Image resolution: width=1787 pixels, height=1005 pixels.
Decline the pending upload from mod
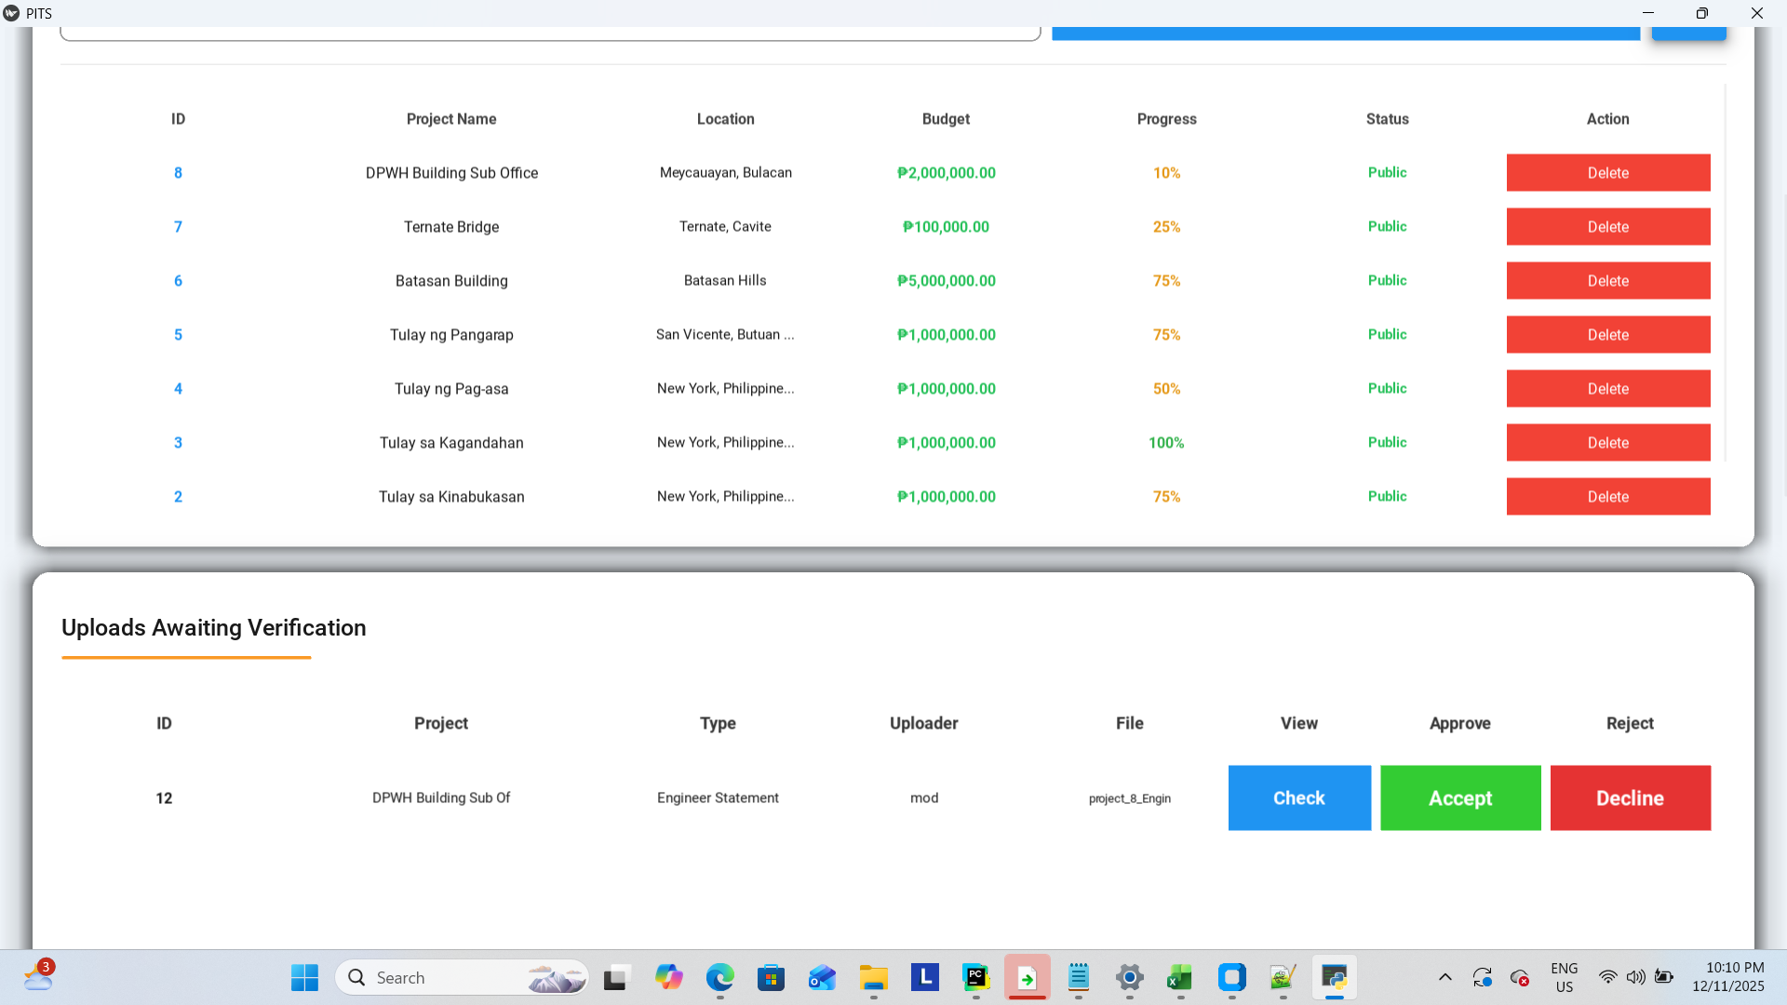pyautogui.click(x=1631, y=798)
